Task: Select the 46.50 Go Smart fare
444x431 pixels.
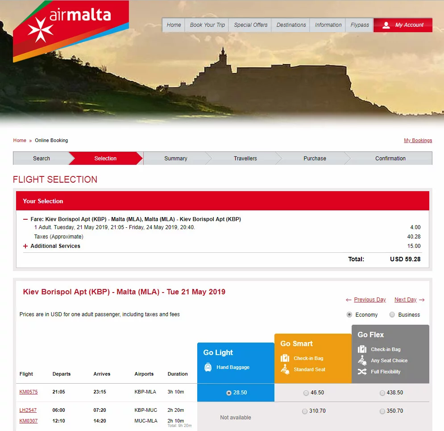Action: click(x=306, y=393)
